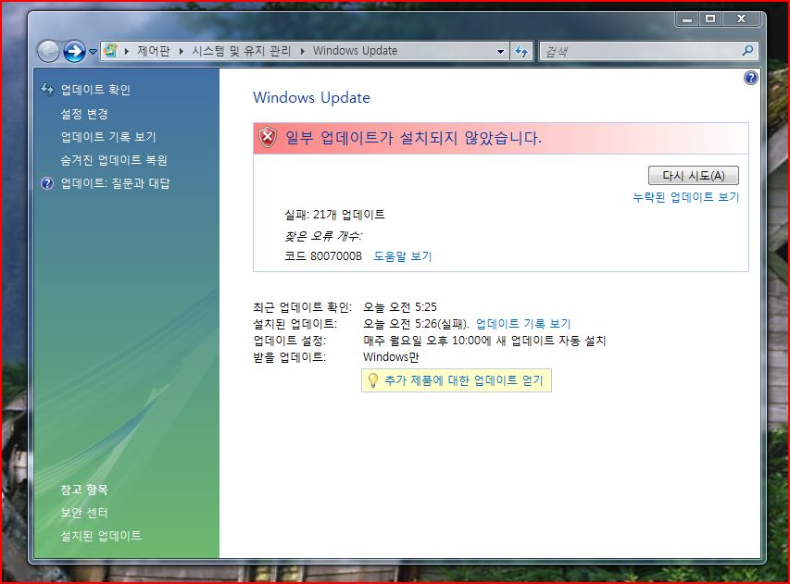Close the Windows Update window
Screen dimensions: 790x584
point(741,19)
